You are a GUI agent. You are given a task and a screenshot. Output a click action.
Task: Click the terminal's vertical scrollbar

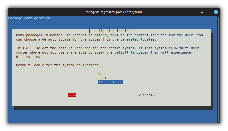[219, 68]
